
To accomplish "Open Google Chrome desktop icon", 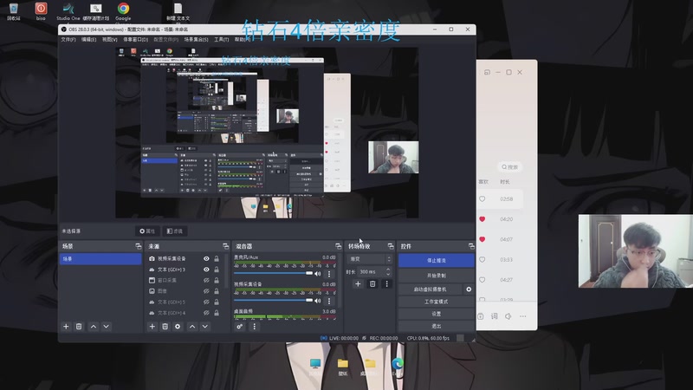I will pos(123,11).
